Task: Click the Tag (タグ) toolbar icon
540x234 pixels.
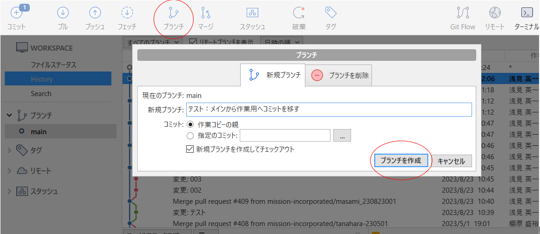Action: click(x=331, y=14)
